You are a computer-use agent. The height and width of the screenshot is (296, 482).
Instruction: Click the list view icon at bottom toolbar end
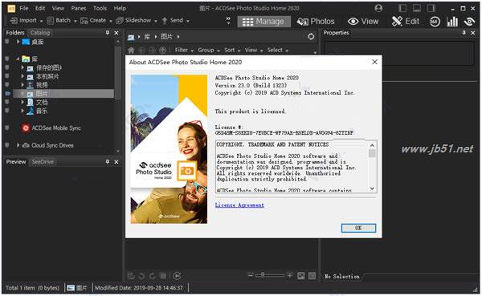click(x=312, y=276)
